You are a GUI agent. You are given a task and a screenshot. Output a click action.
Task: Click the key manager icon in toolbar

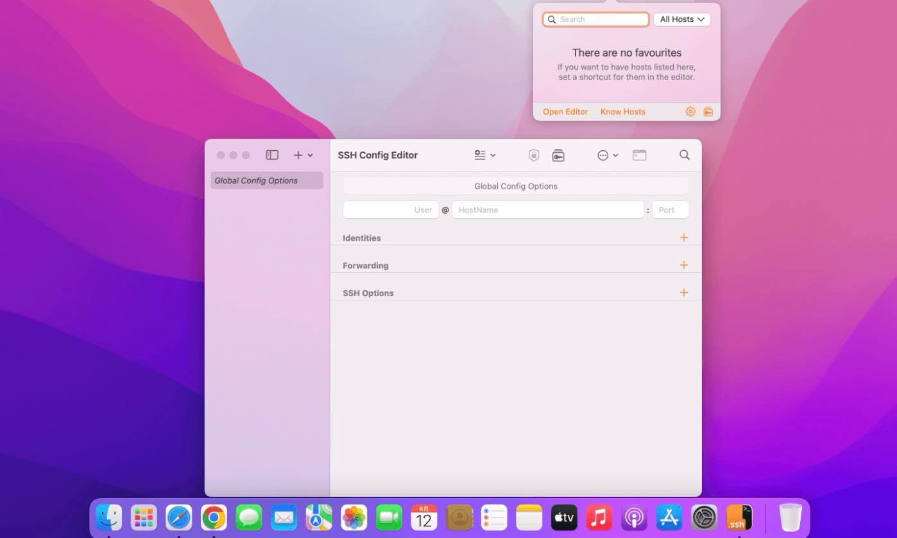point(558,155)
